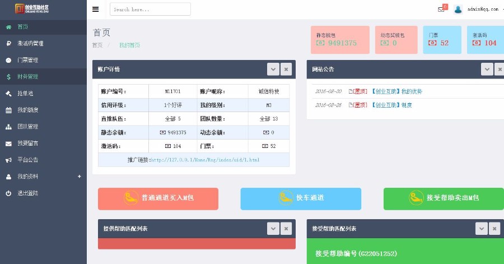The width and height of the screenshot is (504, 264).
Task: Click the envelope icon beside 我要留言
Action: [x=8, y=143]
